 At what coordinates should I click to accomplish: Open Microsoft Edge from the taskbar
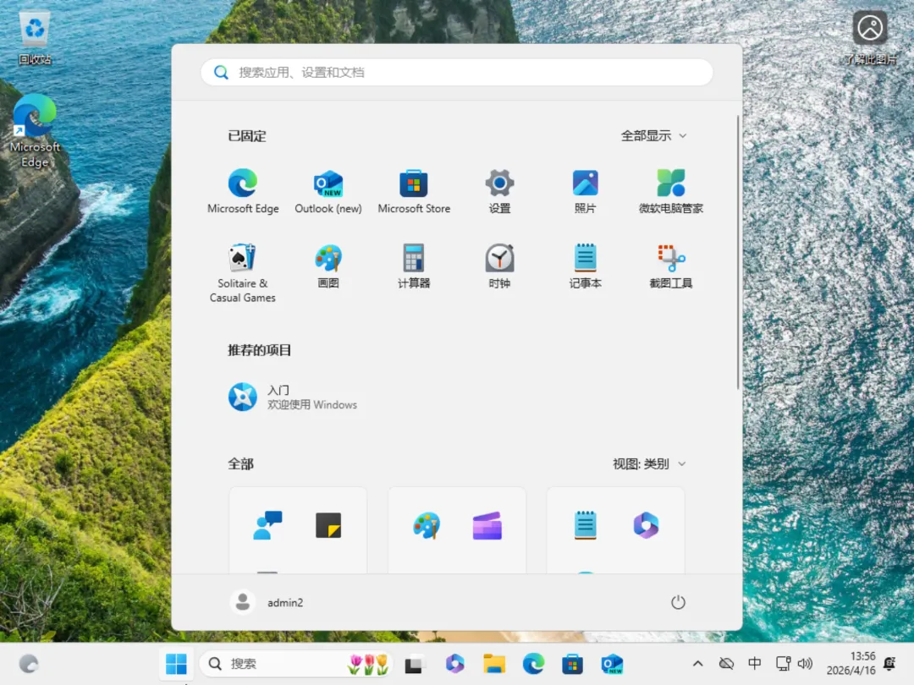pos(533,664)
